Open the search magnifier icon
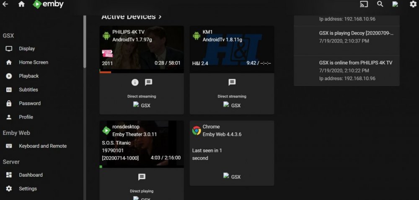Image resolution: width=419 pixels, height=200 pixels. (380, 4)
